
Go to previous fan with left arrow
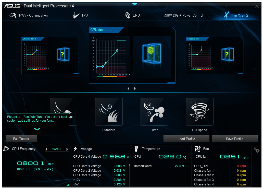pos(129,89)
